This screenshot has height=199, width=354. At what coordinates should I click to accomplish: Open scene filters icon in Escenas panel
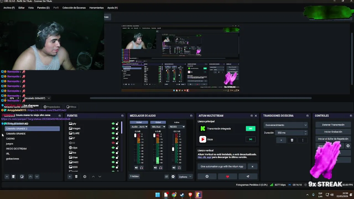coord(22,177)
